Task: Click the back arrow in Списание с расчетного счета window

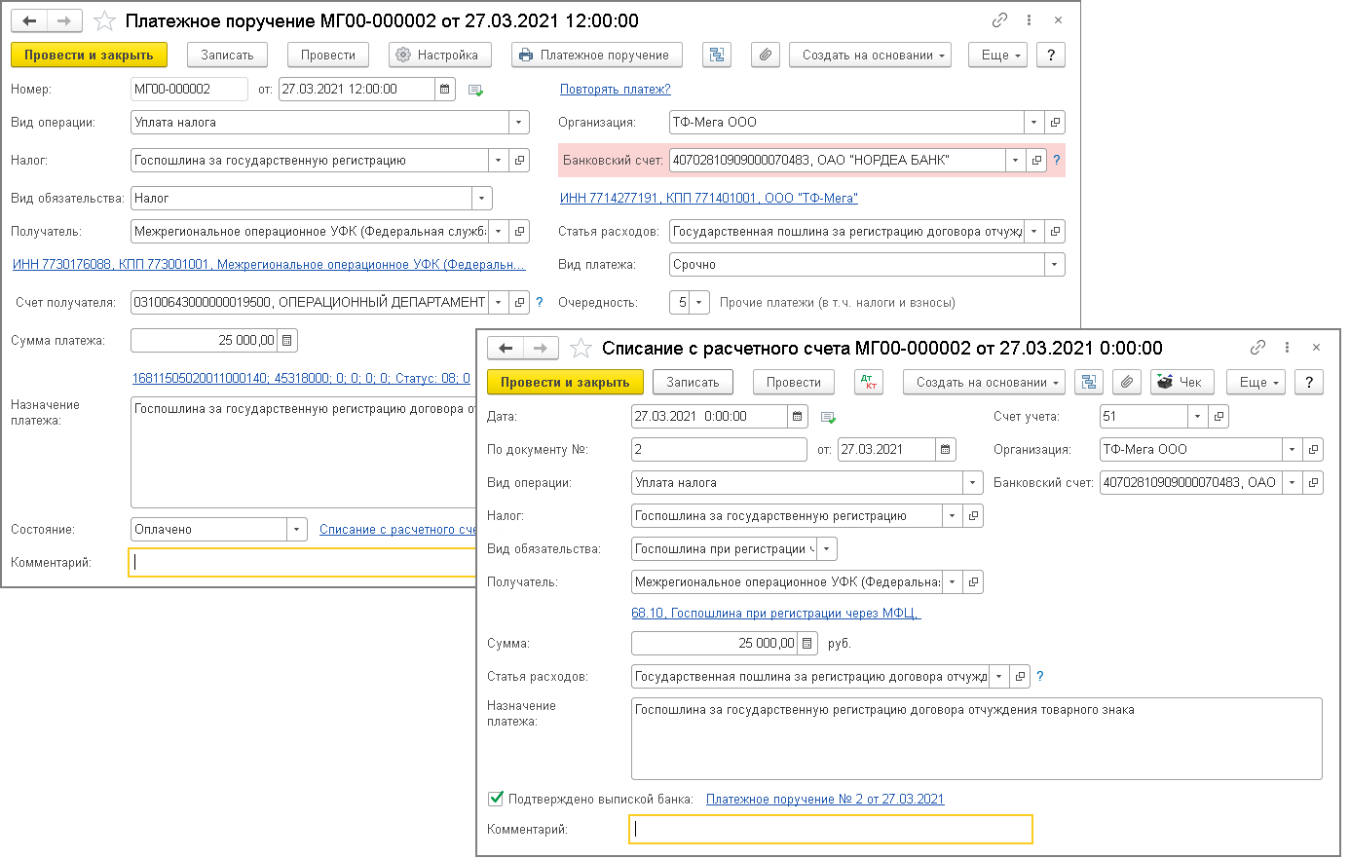Action: (x=506, y=349)
